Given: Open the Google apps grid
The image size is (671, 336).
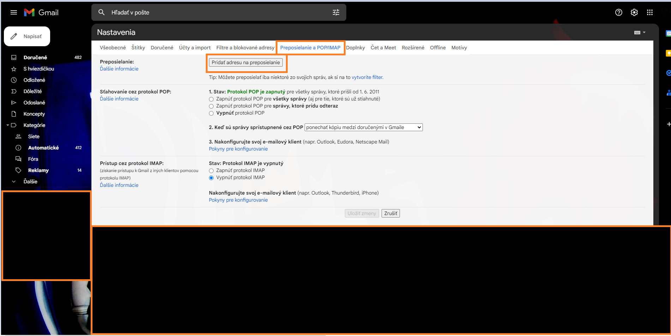Looking at the screenshot, I should click(650, 12).
